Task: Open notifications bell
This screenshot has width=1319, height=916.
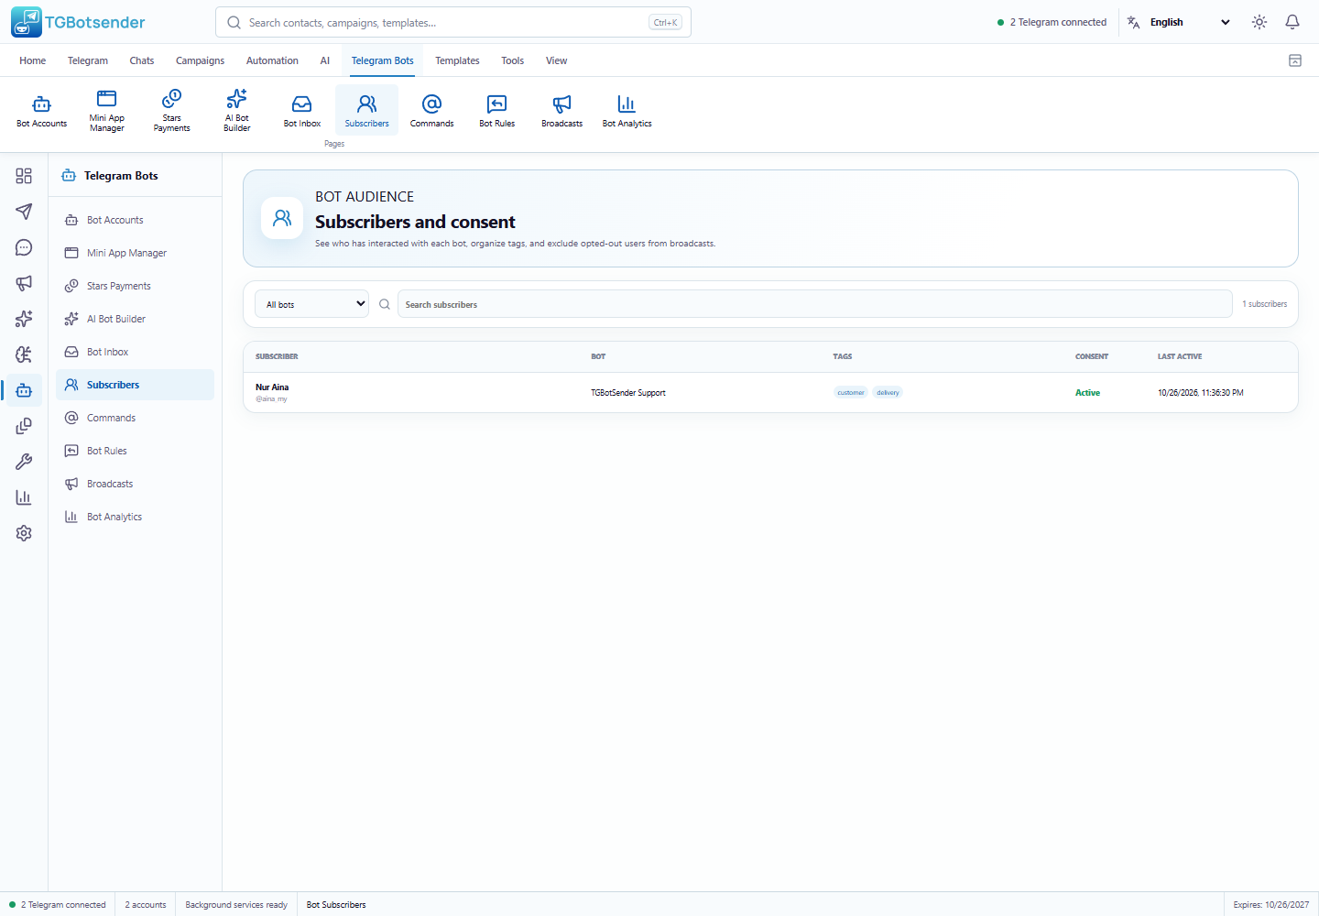Action: pos(1292,22)
